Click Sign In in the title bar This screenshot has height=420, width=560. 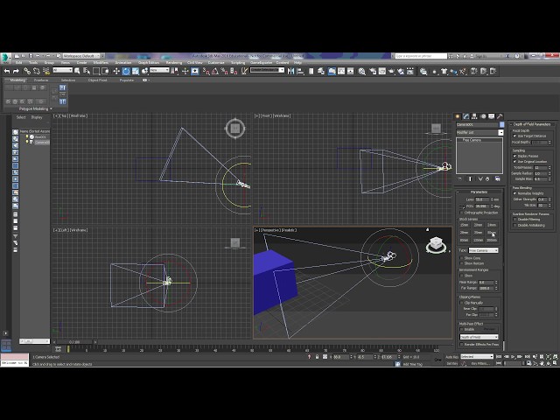pos(480,56)
